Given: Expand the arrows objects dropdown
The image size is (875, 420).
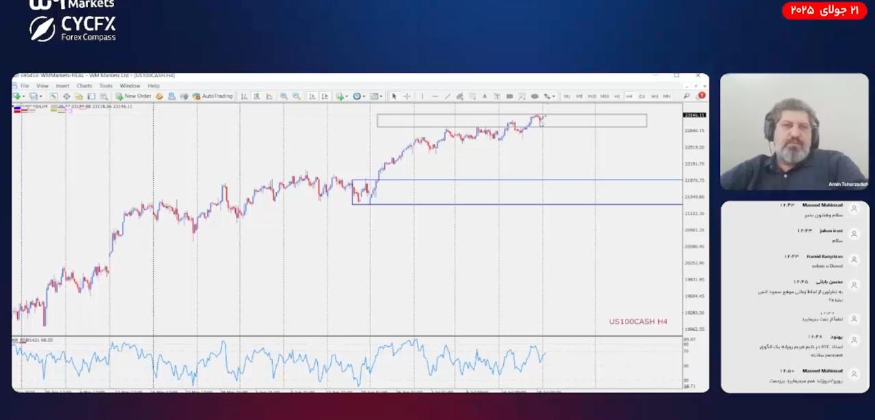Looking at the screenshot, I should pyautogui.click(x=553, y=96).
